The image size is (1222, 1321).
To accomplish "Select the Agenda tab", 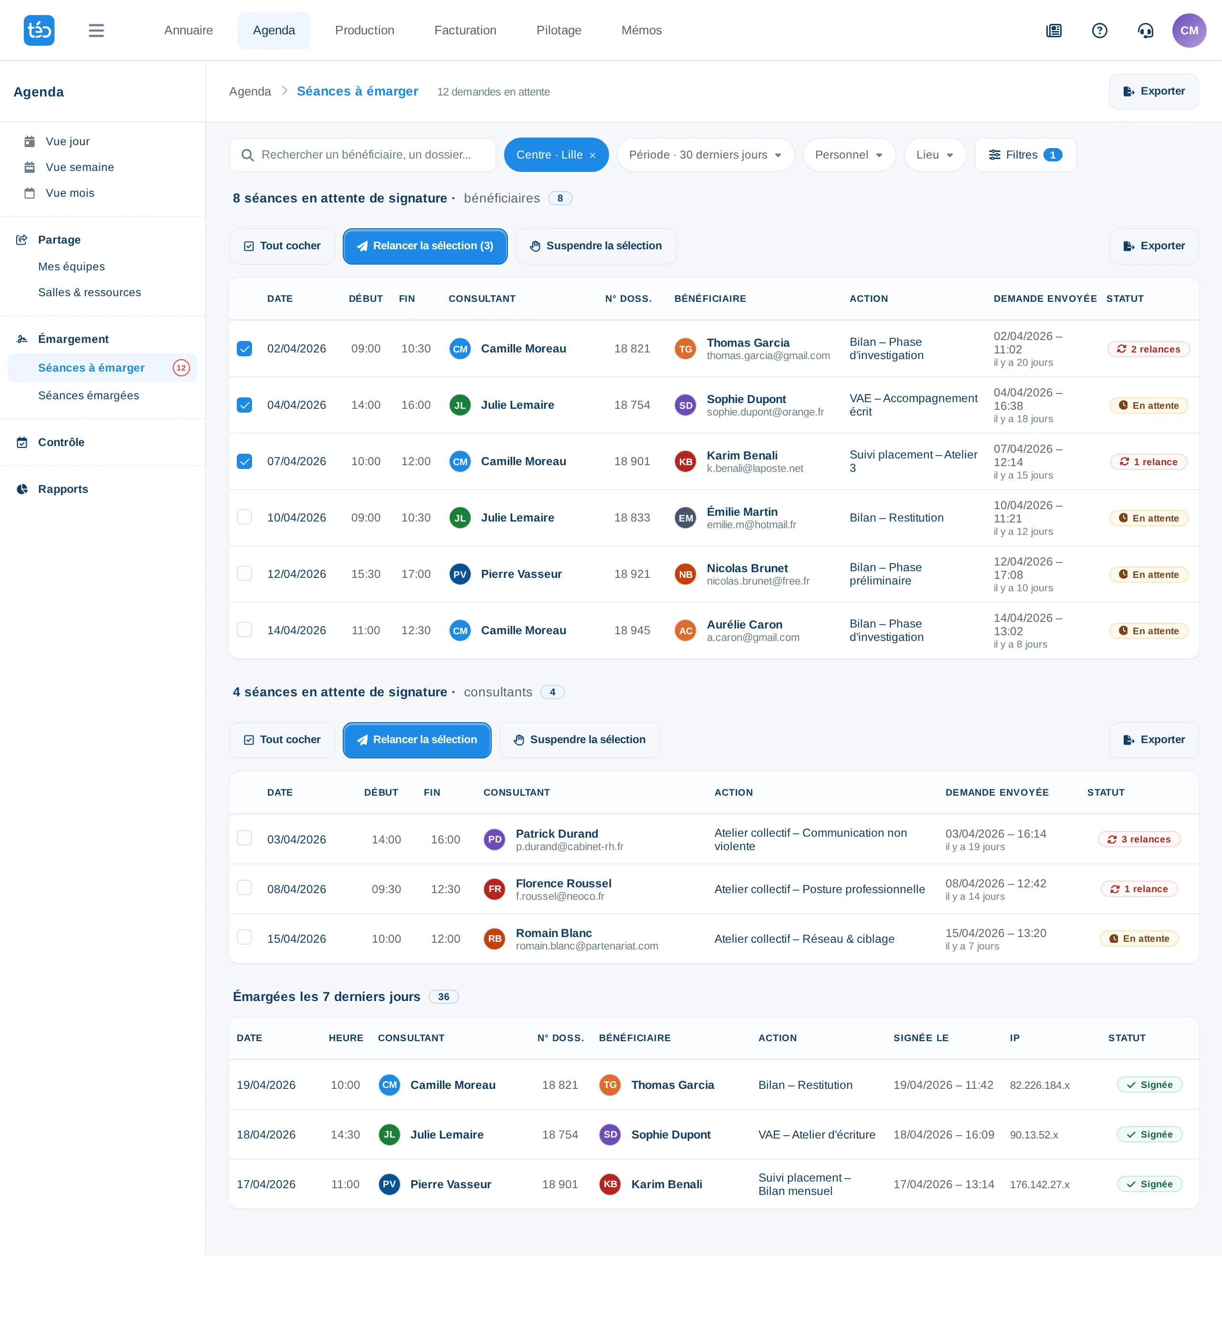I will (274, 31).
